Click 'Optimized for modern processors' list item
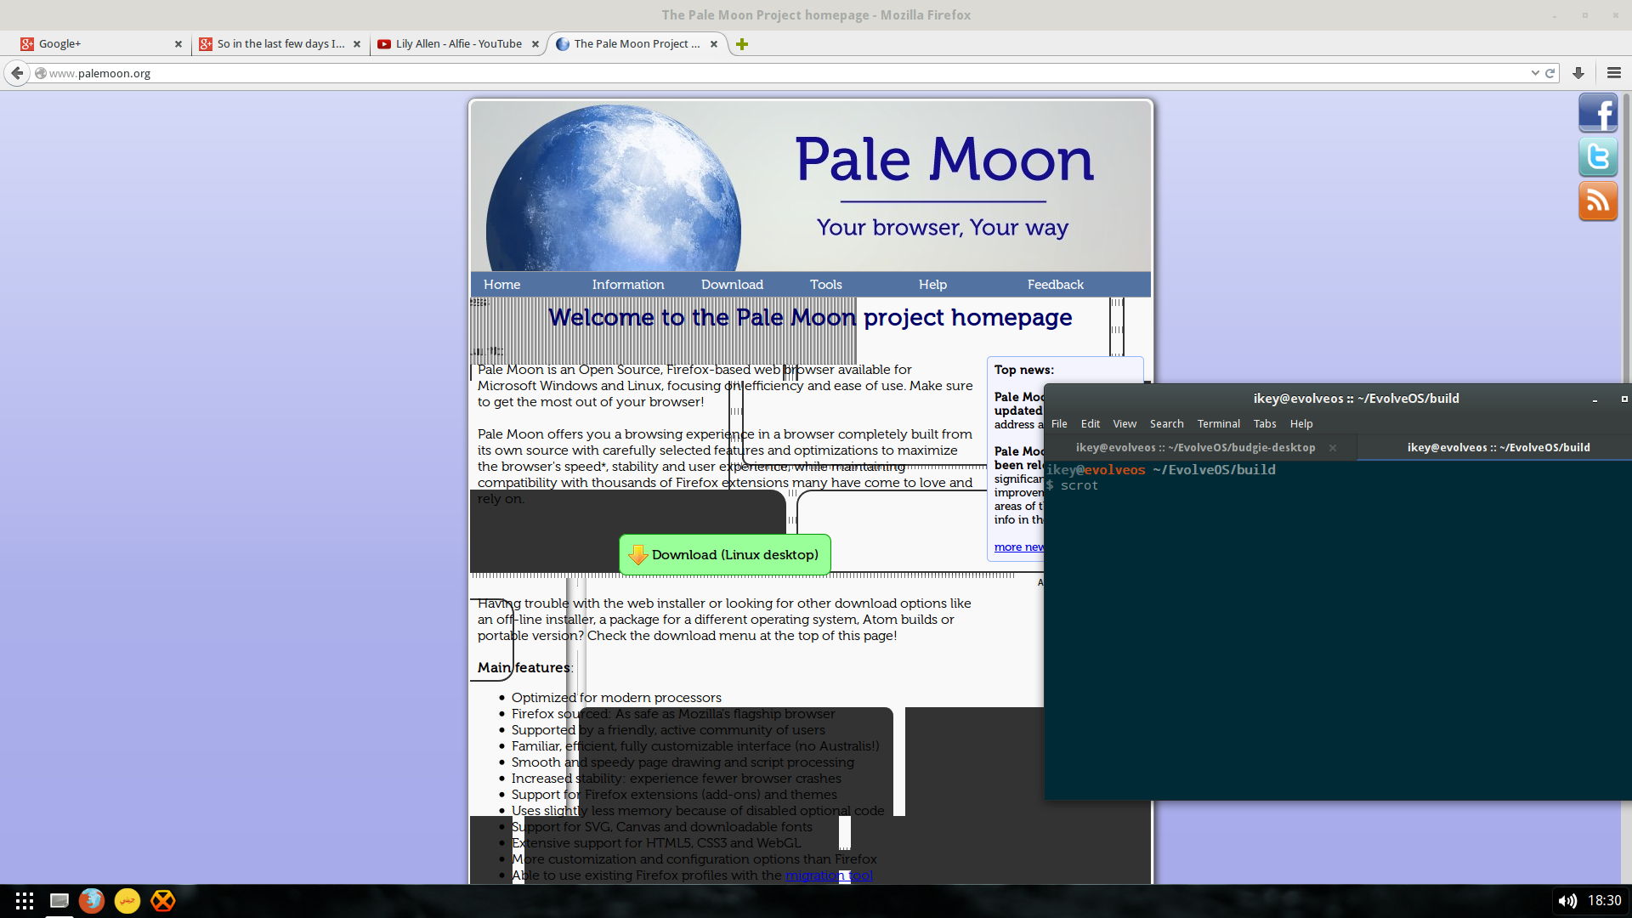This screenshot has height=918, width=1632. pos(616,698)
